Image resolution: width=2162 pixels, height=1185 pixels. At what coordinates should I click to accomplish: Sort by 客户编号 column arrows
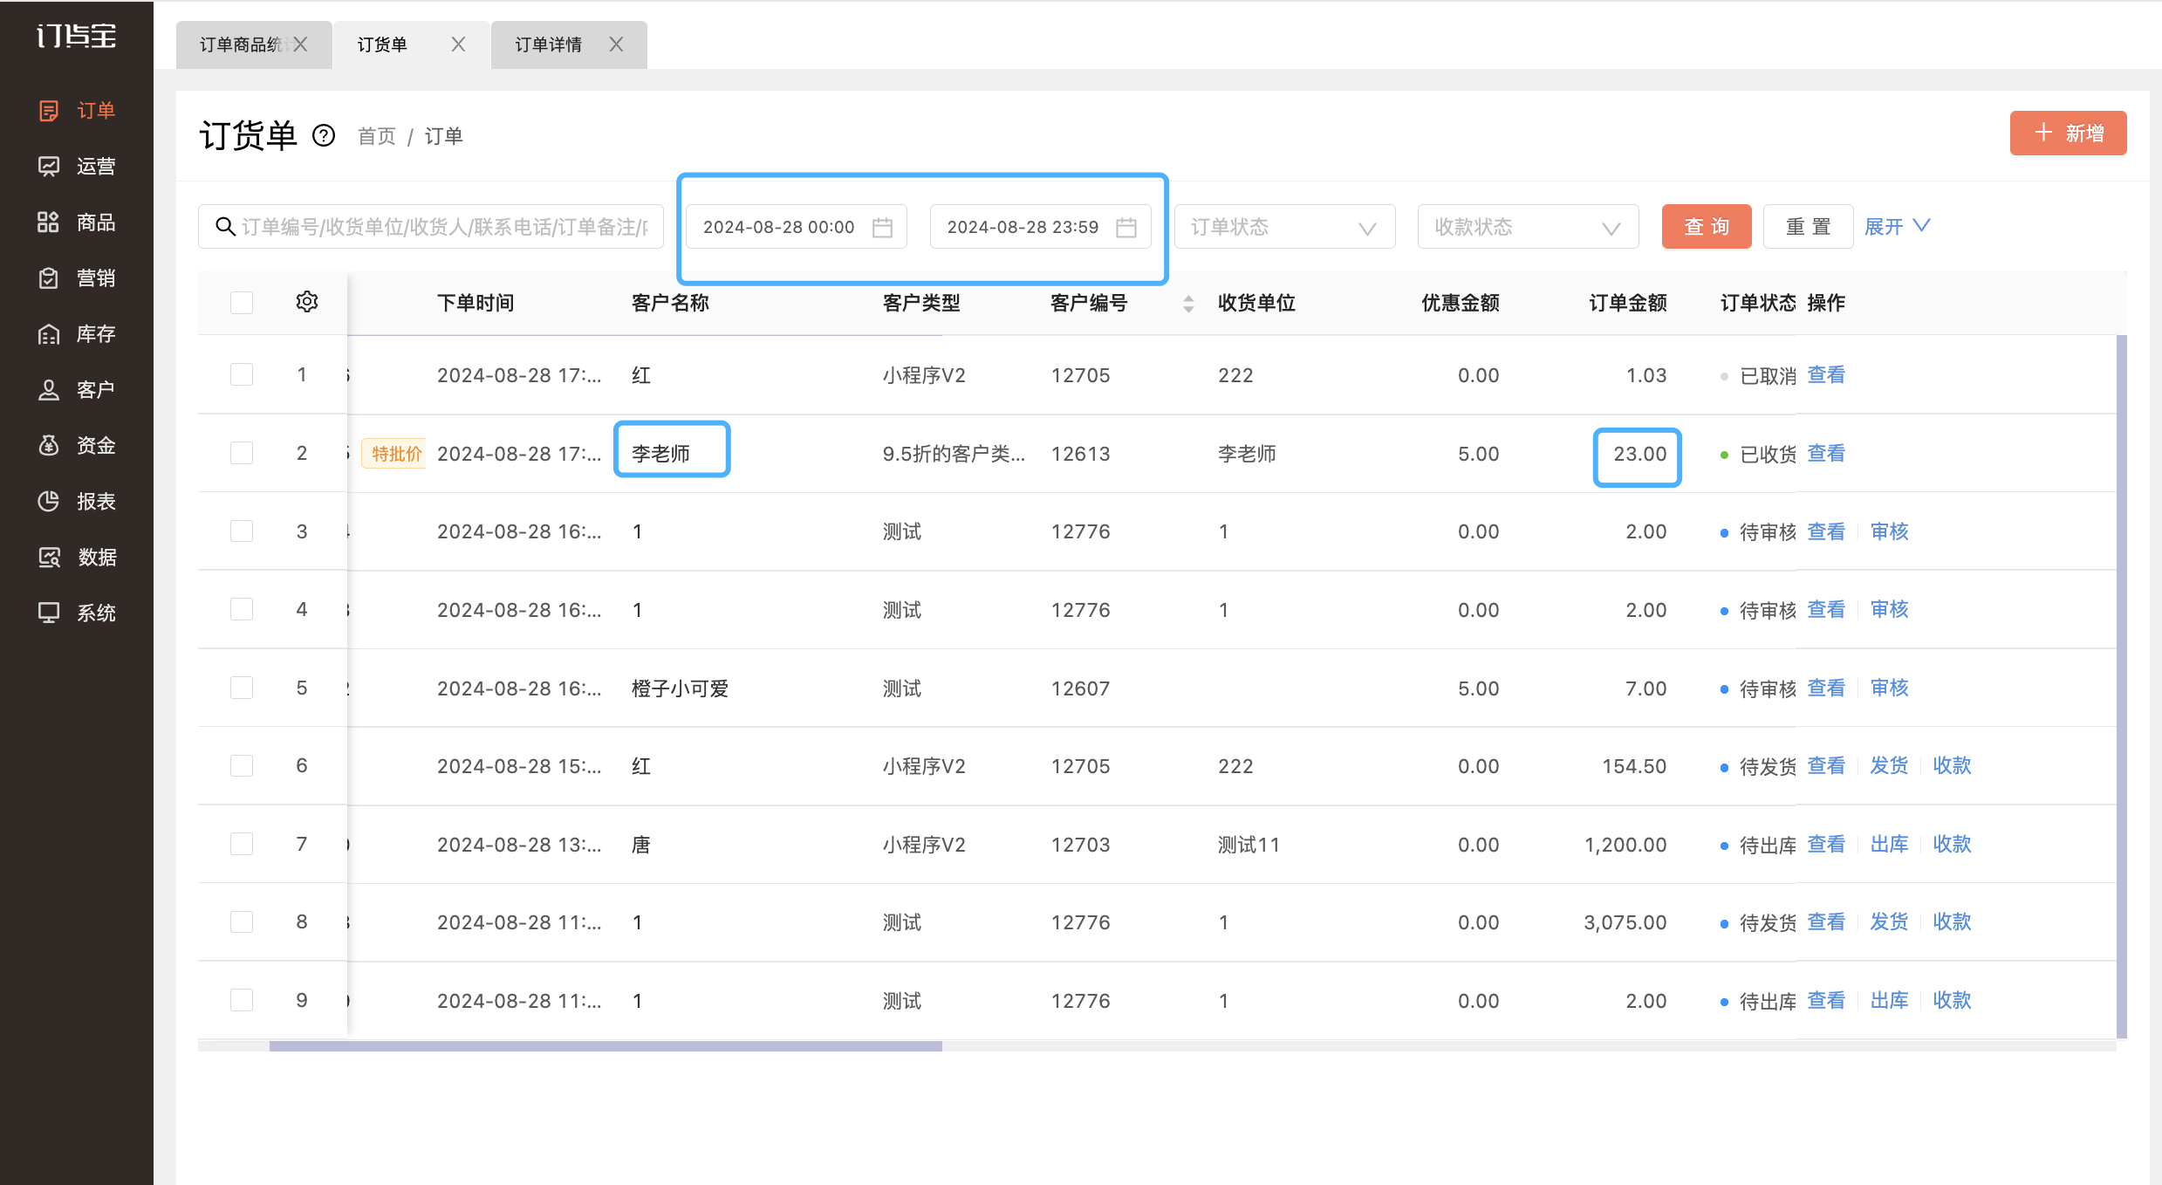[x=1188, y=303]
